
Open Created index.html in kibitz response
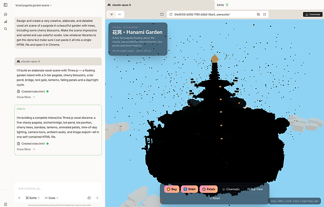[33, 144]
